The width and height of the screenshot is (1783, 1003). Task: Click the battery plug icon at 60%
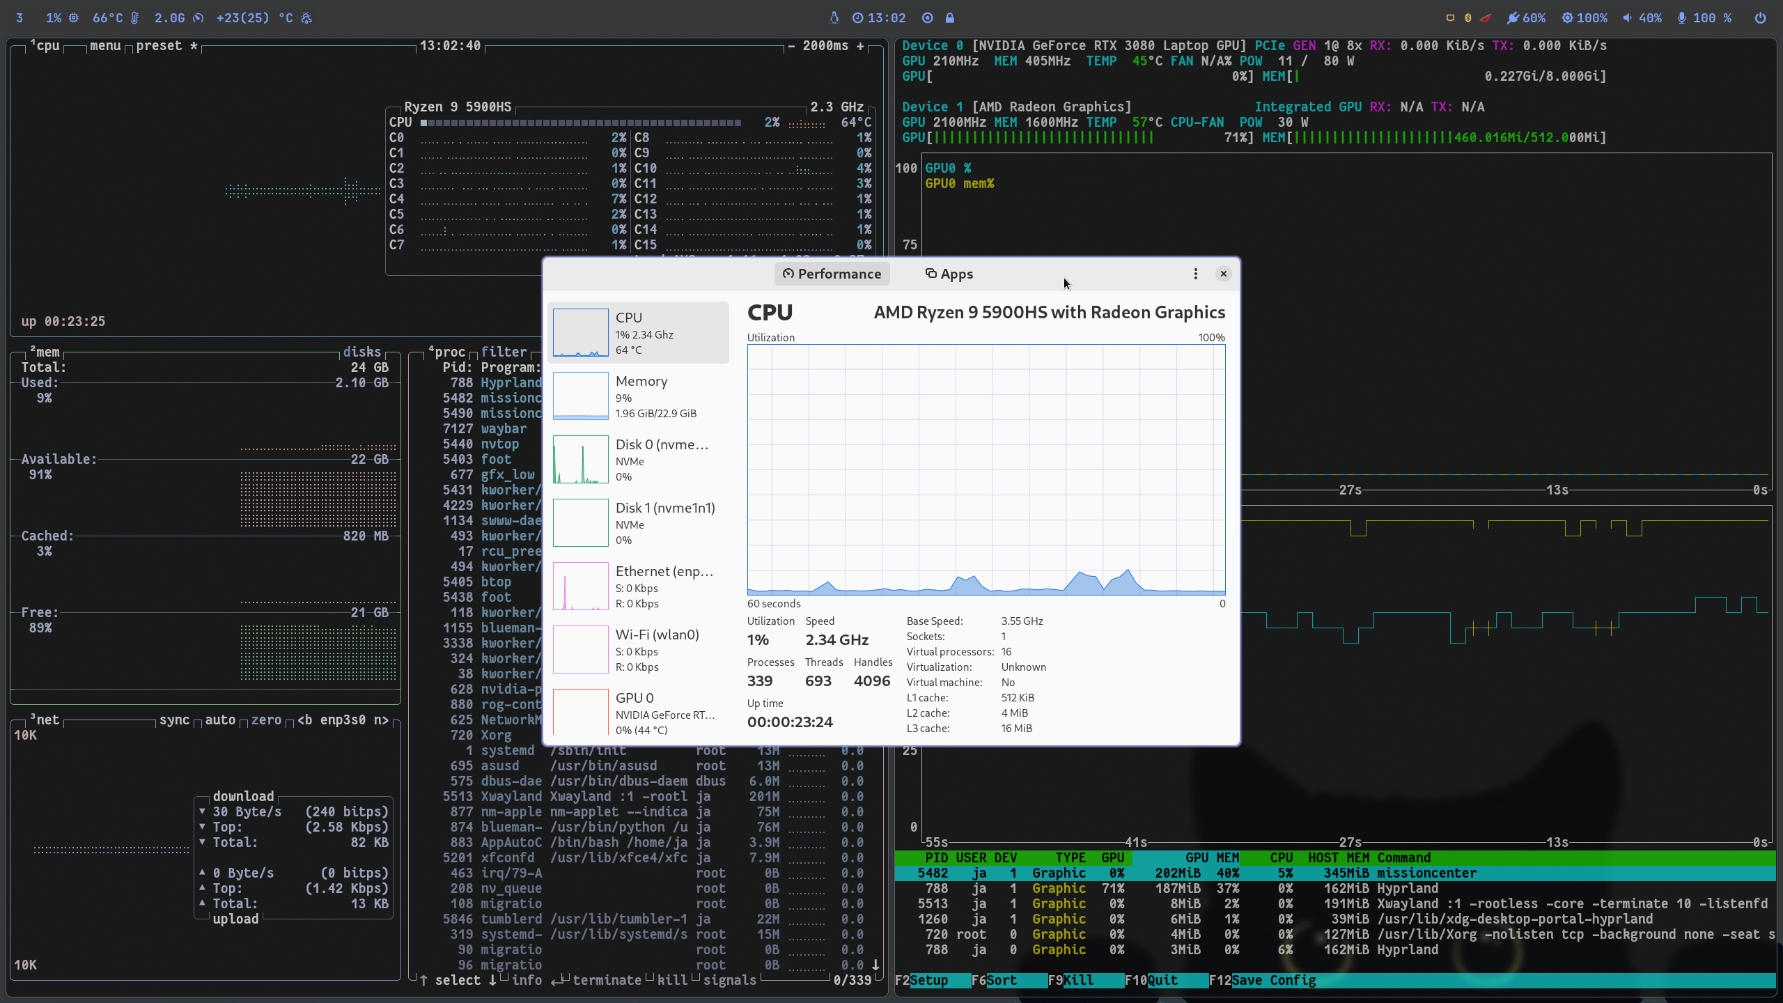1513,18
